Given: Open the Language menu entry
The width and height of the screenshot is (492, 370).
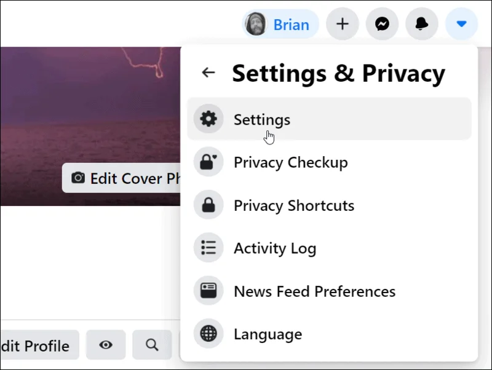Looking at the screenshot, I should tap(329, 334).
